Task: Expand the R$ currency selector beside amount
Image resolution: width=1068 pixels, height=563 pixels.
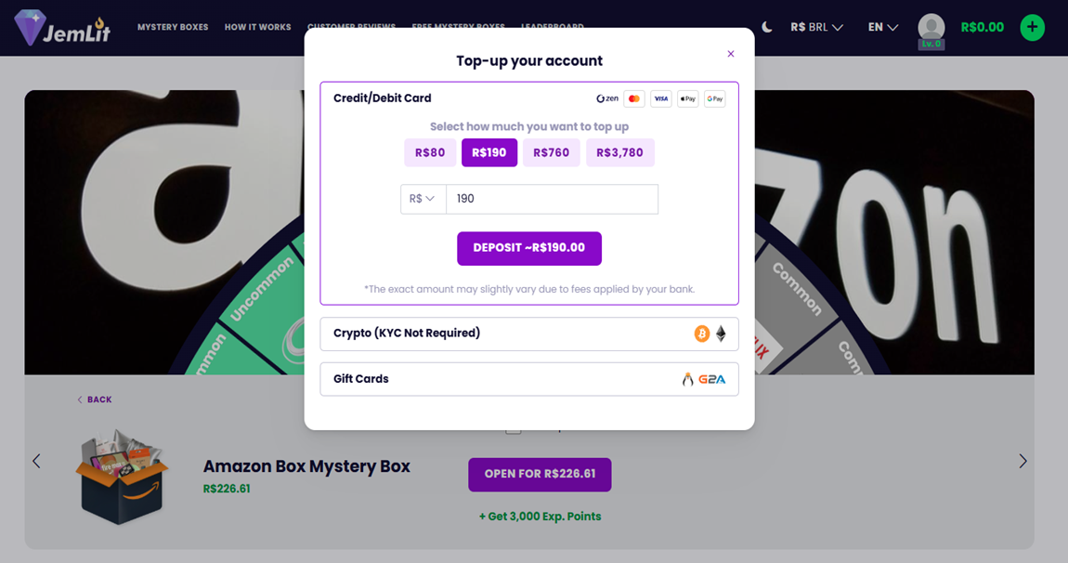Action: (423, 199)
